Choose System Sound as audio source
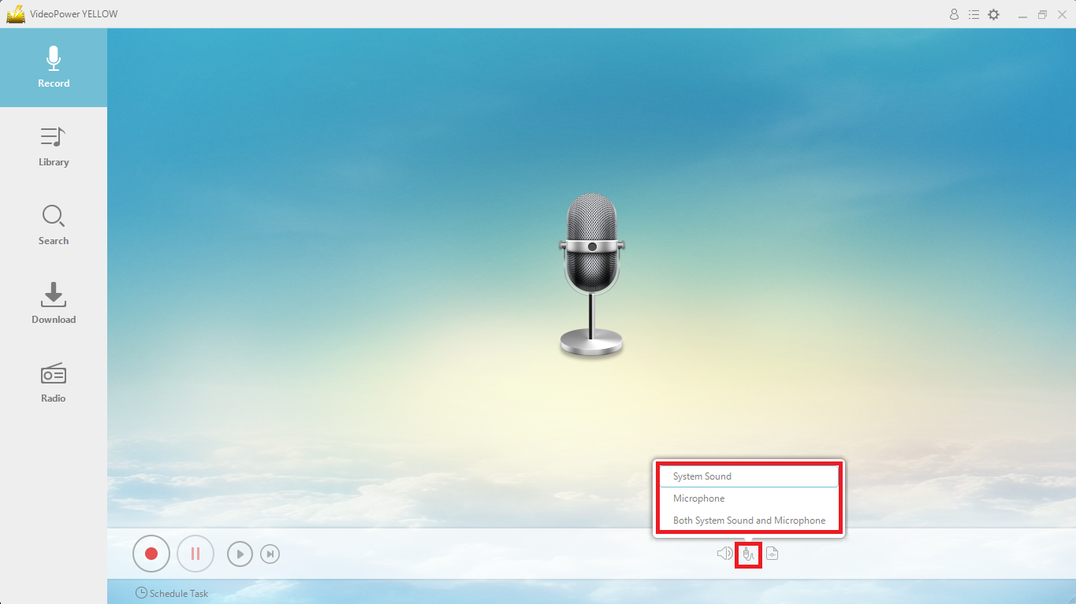 [749, 476]
